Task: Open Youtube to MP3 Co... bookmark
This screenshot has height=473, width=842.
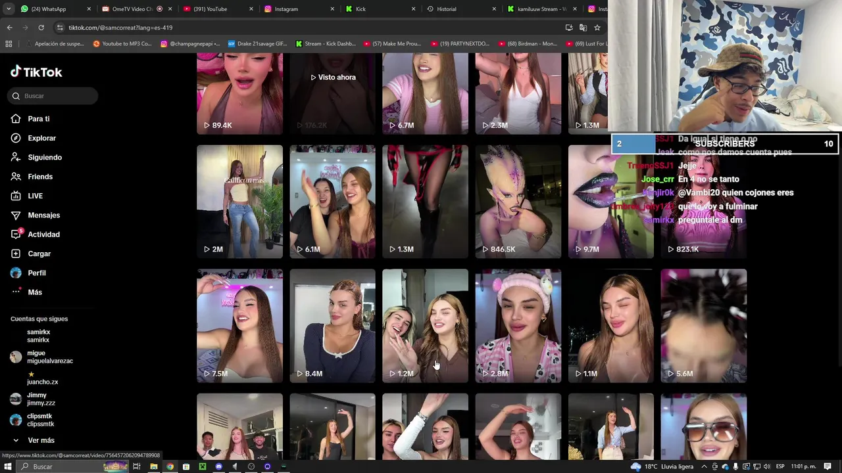Action: coord(122,44)
